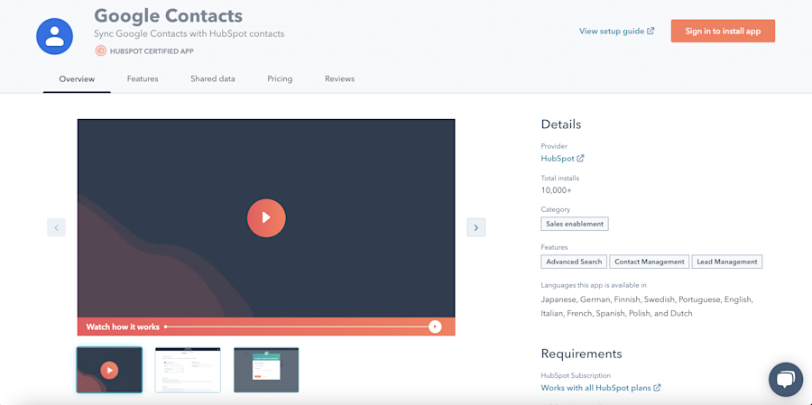
Task: Click the HubSpot certified app badge icon
Action: tap(100, 51)
